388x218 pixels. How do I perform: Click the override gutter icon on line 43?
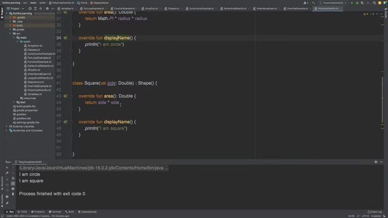coord(65,96)
